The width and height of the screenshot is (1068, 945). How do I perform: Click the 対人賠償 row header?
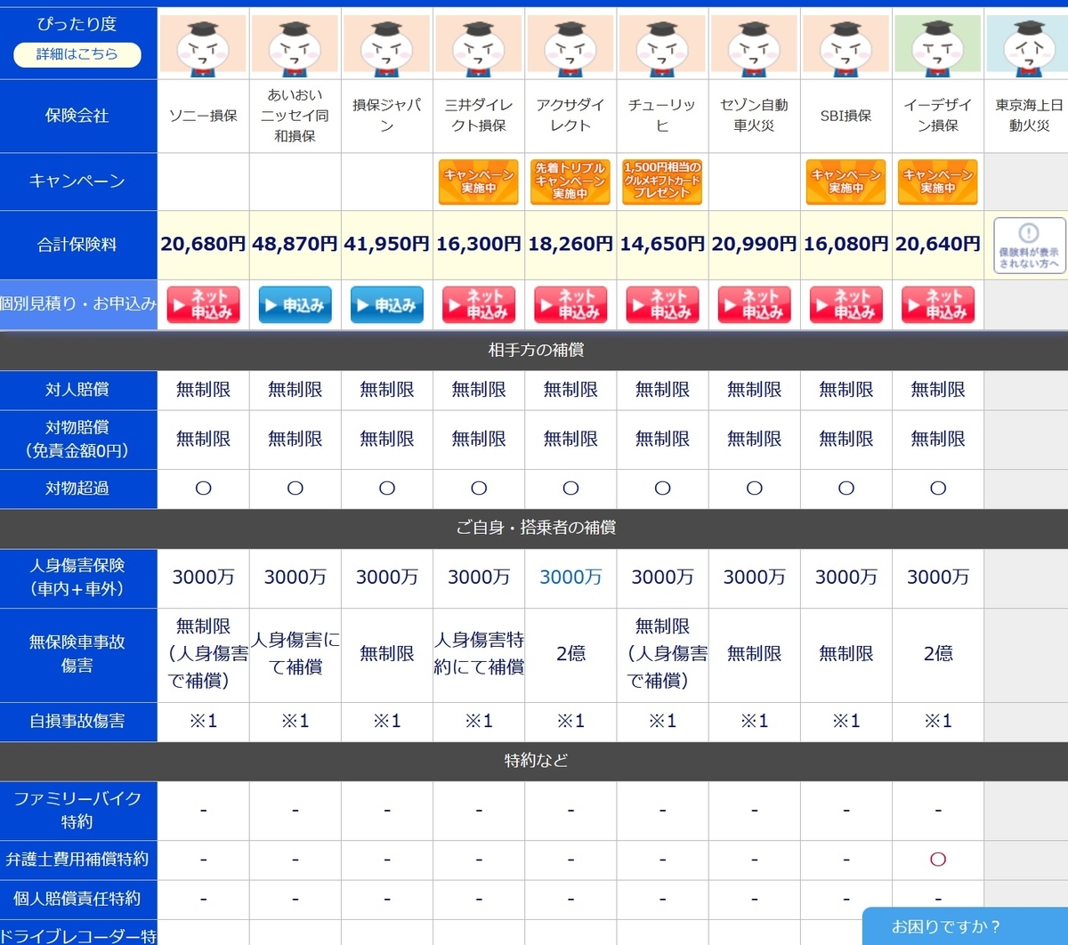point(78,390)
